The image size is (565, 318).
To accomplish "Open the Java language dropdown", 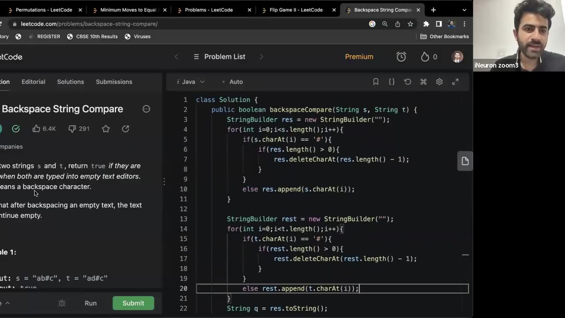I will pos(191,82).
